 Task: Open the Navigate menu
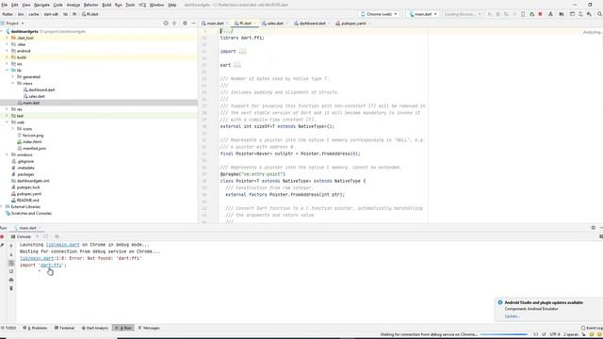(41, 5)
